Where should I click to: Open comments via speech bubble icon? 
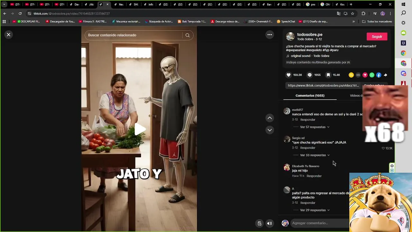310,75
